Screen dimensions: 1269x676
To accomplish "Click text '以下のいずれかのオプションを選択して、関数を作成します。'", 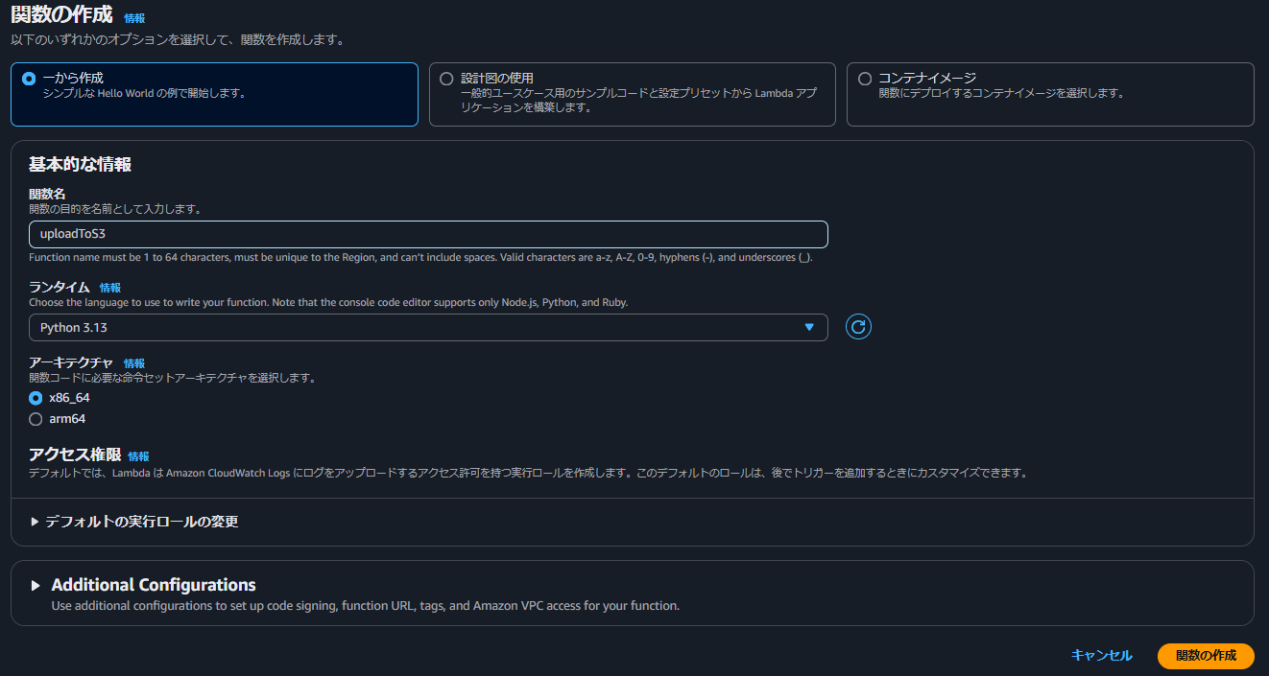I will 178,40.
